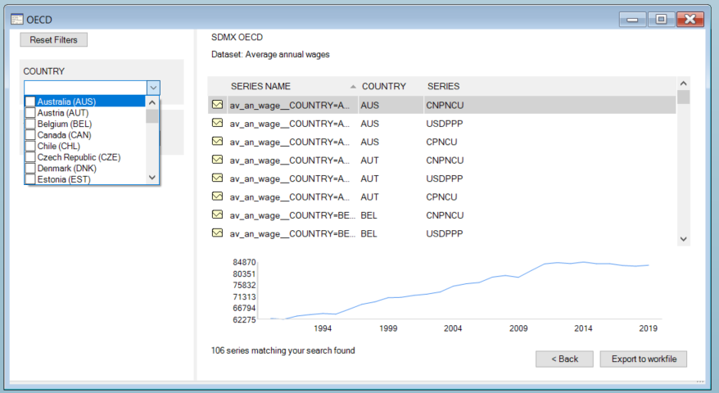Click the COUNTRY filter input field
Image resolution: width=719 pixels, height=393 pixels.
[86, 87]
